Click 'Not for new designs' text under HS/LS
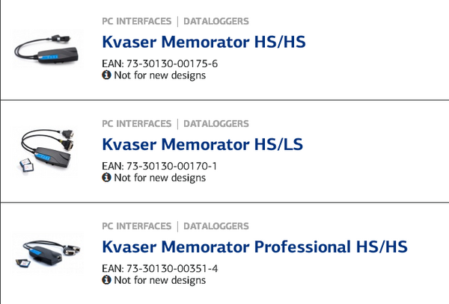This screenshot has height=304, width=449. (x=160, y=178)
